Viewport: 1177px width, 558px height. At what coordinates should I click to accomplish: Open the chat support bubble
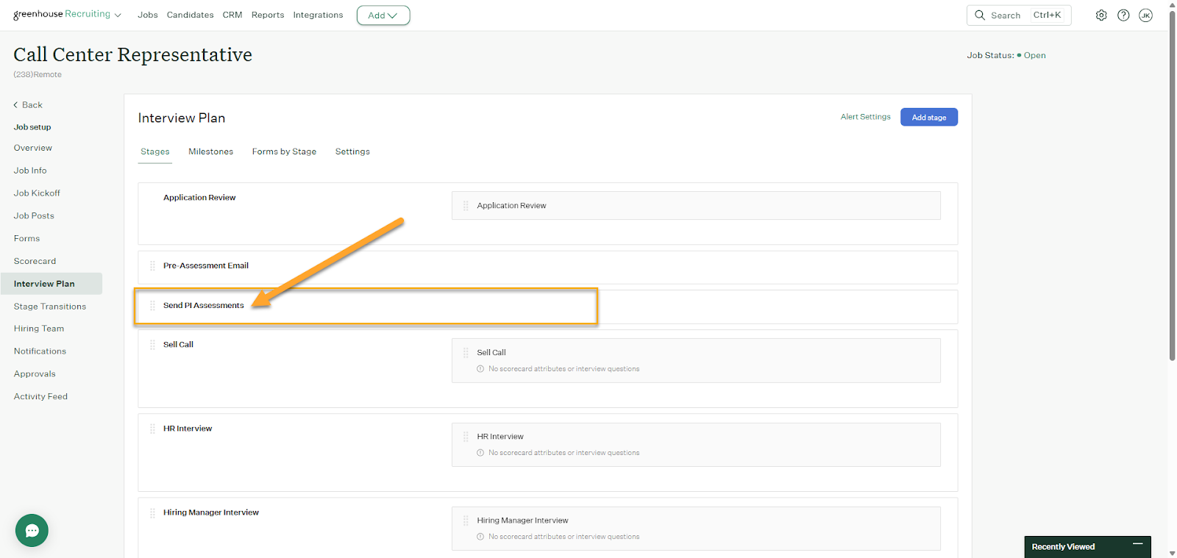[x=32, y=530]
